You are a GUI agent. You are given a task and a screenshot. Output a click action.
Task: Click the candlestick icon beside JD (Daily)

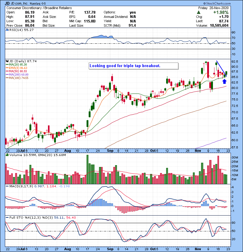[7, 61]
